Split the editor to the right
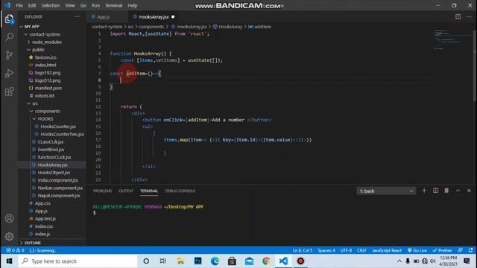The width and height of the screenshot is (477, 268). tap(458, 16)
